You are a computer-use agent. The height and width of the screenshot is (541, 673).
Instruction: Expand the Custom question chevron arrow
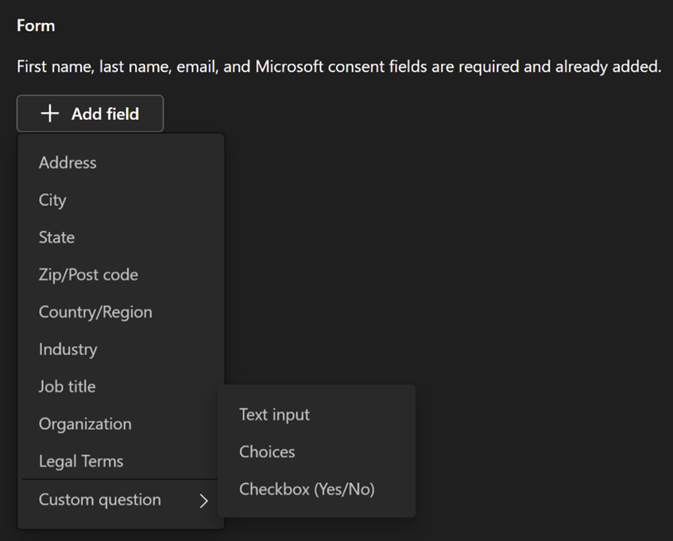tap(204, 500)
